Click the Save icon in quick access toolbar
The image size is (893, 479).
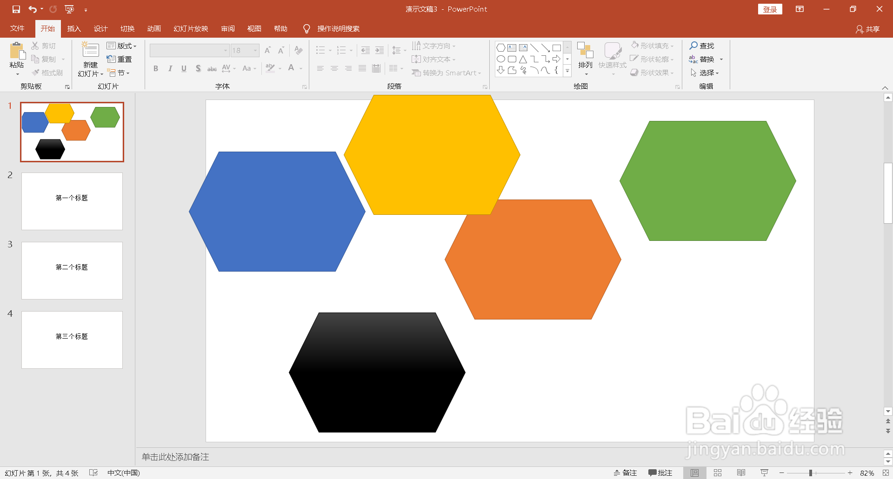point(16,9)
